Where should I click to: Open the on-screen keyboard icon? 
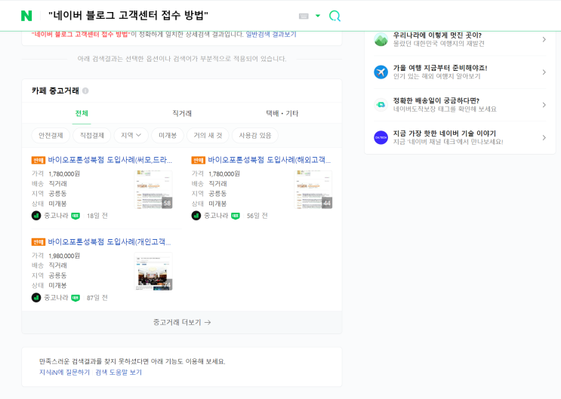point(304,16)
